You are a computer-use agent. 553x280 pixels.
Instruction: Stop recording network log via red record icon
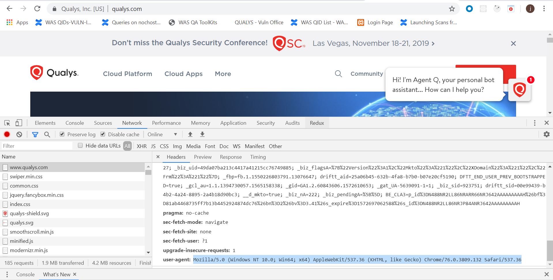[7, 134]
